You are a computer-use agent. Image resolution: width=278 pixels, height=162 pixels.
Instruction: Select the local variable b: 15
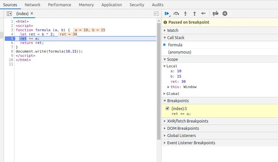point(176,76)
